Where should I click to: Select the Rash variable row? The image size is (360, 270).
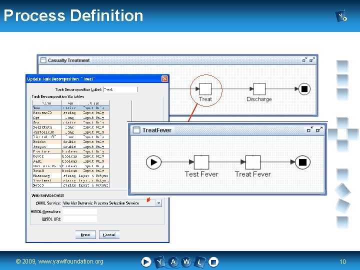tap(70, 161)
